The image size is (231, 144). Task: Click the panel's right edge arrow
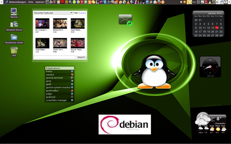point(229,2)
